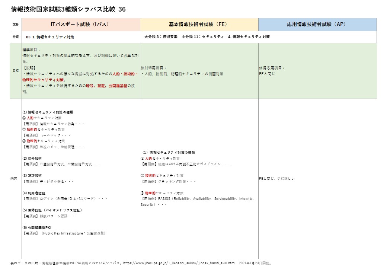Select the 大分類3：技術要素 classification cell
The width and height of the screenshot is (387, 268).
207,37
